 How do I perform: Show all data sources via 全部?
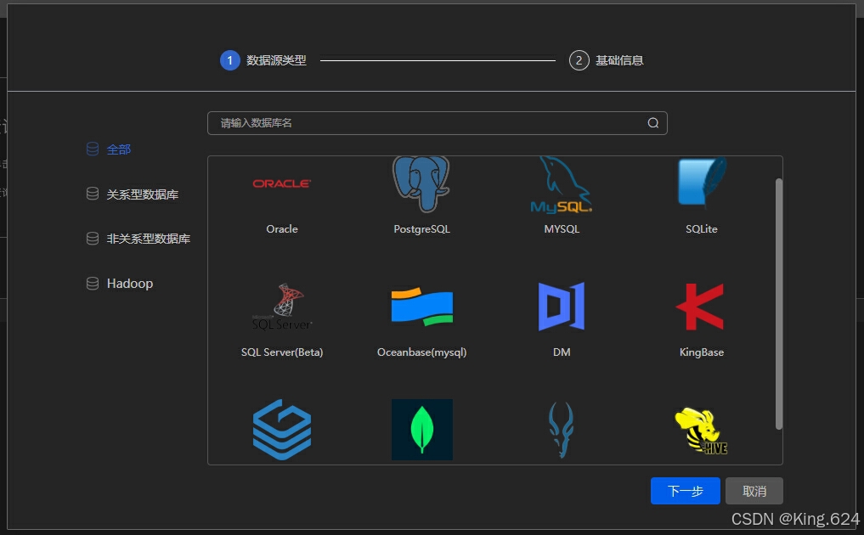click(118, 149)
